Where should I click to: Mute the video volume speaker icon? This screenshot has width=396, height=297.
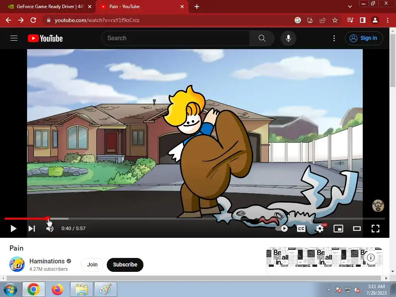50,229
